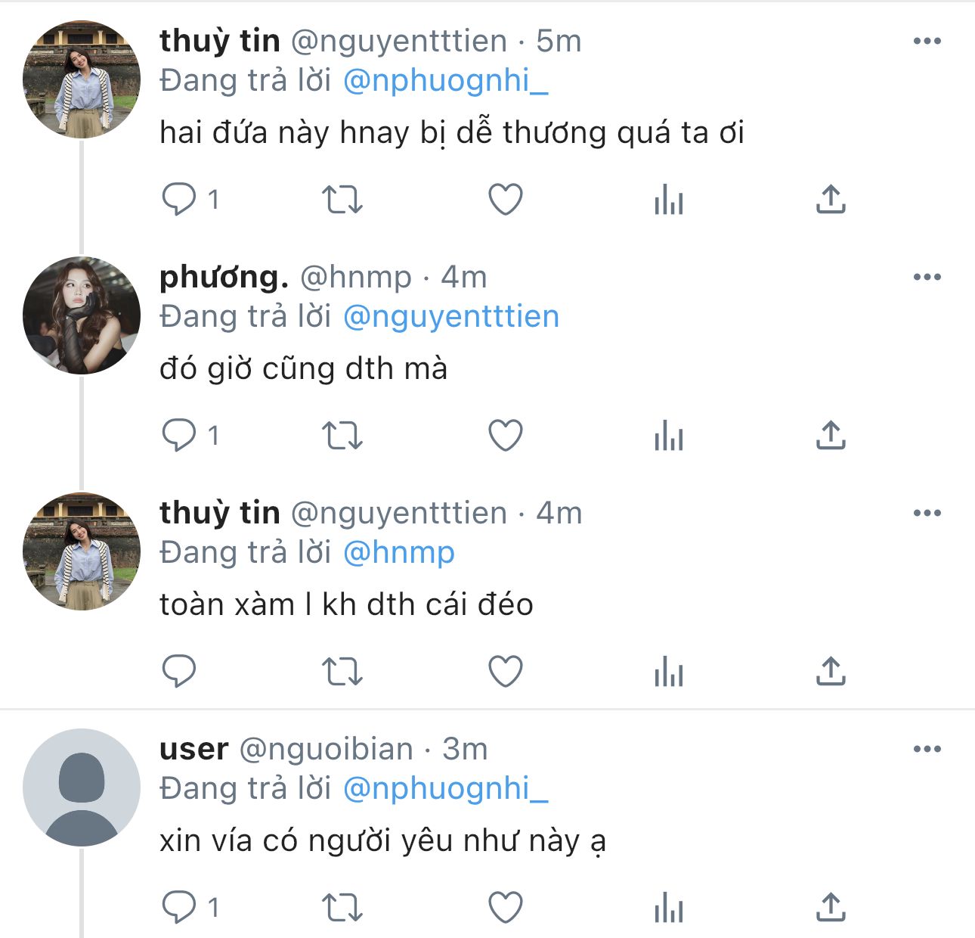Image resolution: width=975 pixels, height=938 pixels.
Task: Reply to the 'toàn xàm' tweet
Action: [x=180, y=672]
